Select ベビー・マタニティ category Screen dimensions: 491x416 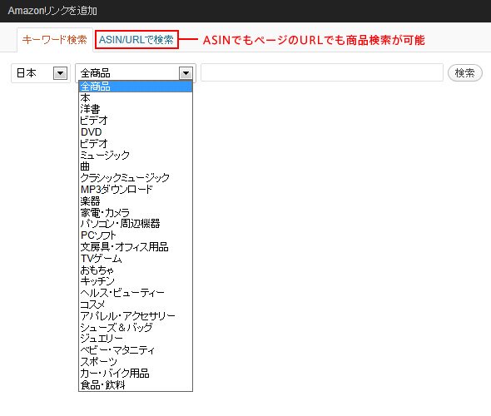[x=136, y=350]
